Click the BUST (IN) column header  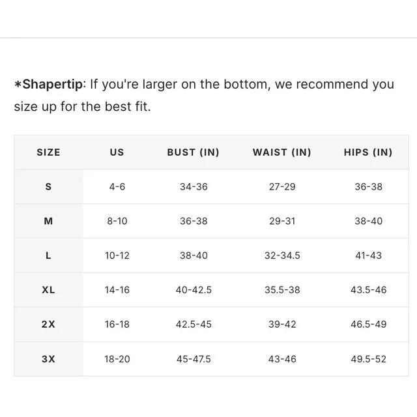(194, 152)
